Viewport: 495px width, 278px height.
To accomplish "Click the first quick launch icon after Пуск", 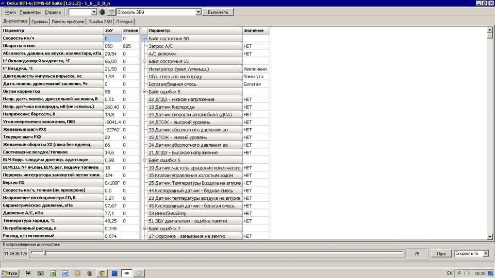I will coord(28,273).
